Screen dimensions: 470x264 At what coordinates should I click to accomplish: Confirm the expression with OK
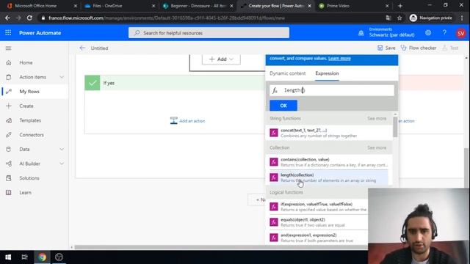tap(283, 106)
